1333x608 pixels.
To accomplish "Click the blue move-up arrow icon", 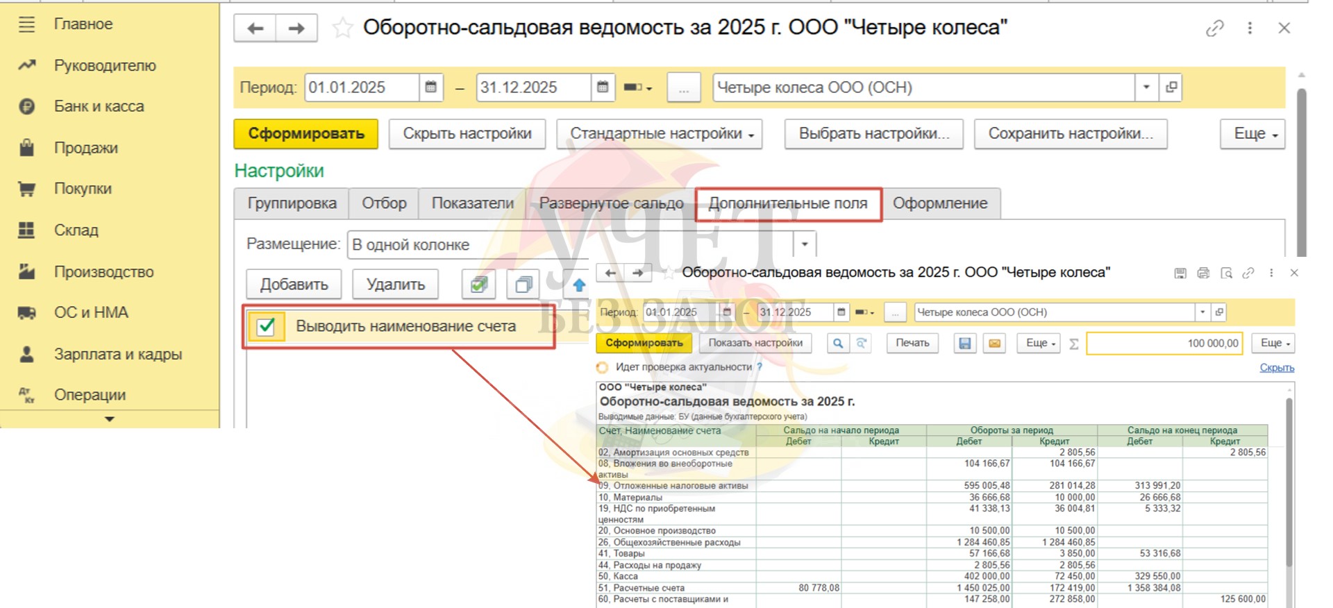I will (579, 285).
